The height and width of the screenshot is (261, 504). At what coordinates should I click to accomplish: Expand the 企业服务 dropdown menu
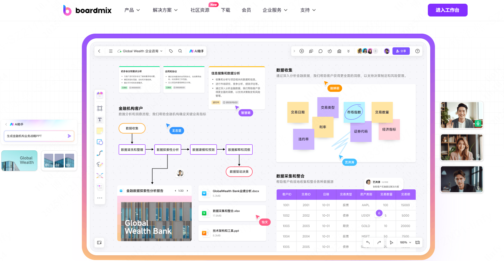tap(275, 10)
